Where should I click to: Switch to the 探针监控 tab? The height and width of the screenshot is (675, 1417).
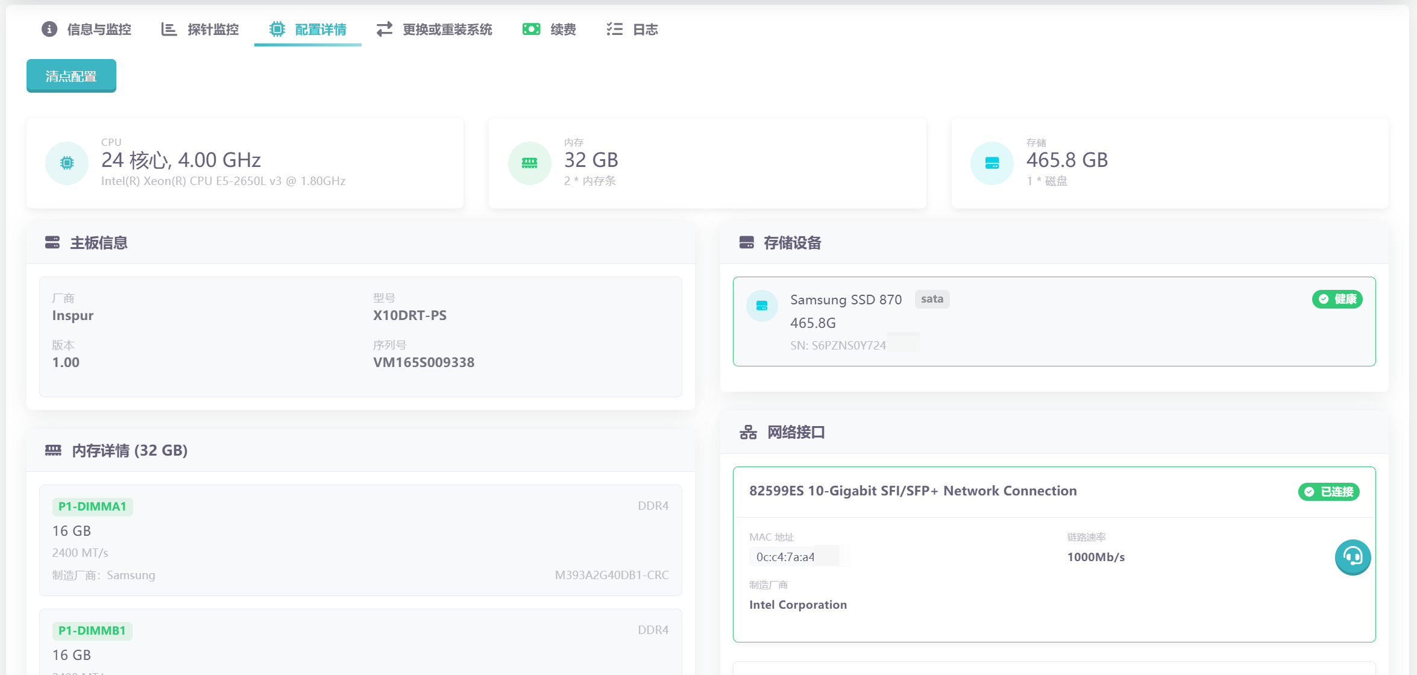[200, 29]
